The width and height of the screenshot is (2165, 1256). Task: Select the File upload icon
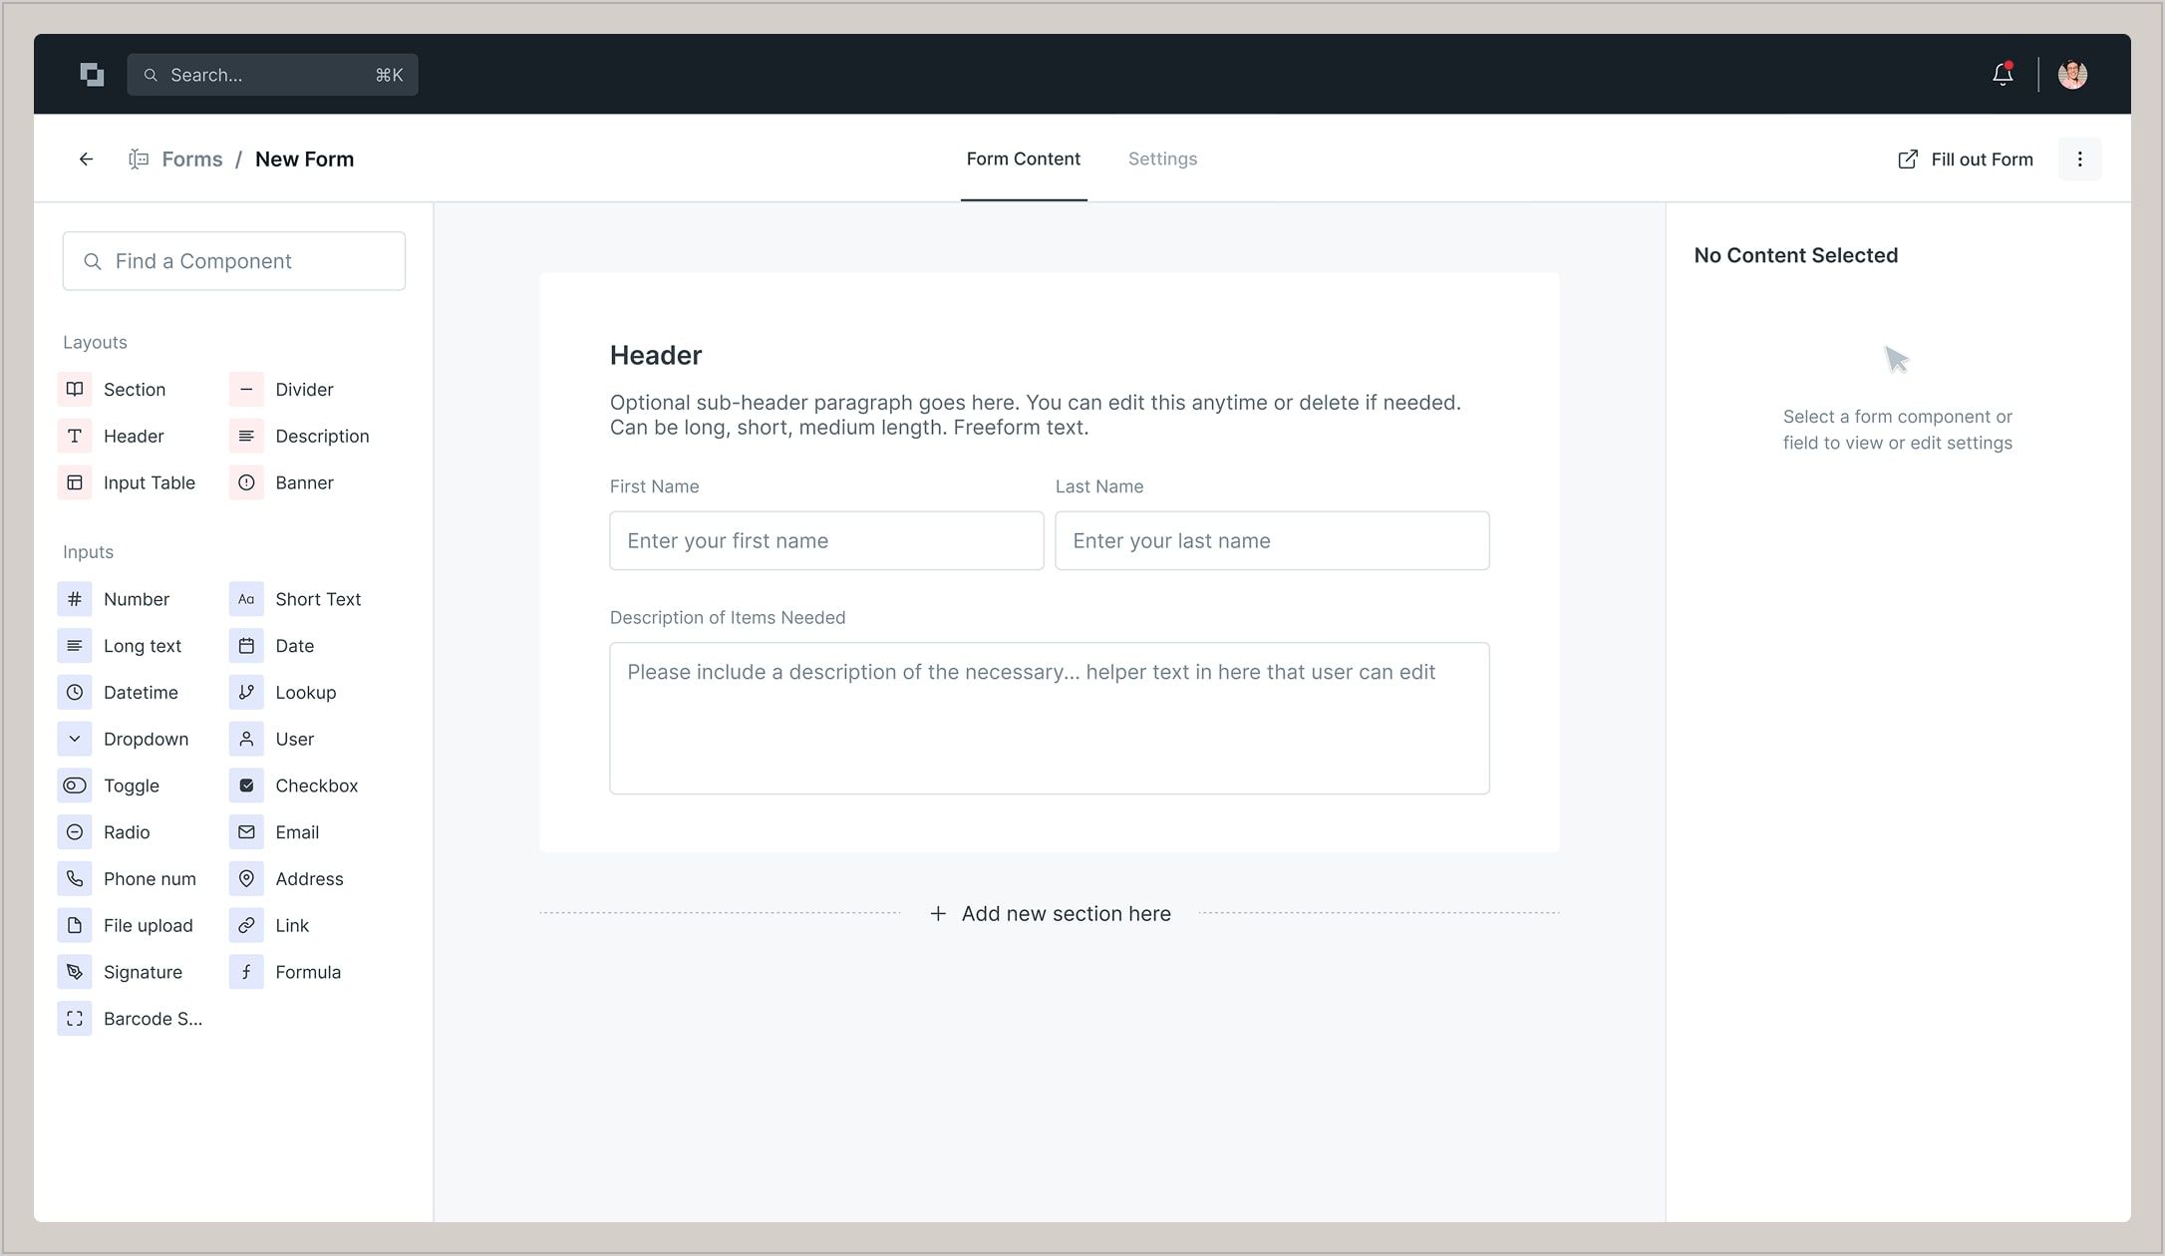(x=75, y=926)
